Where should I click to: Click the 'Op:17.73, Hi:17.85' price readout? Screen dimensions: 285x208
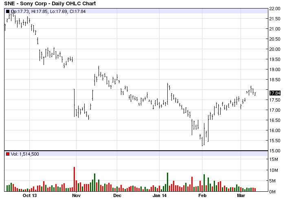pyautogui.click(x=29, y=11)
